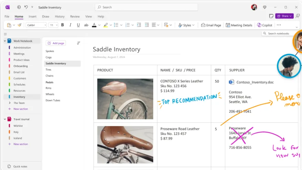The width and height of the screenshot is (302, 170).
Task: Insert a bulleted list
Action: [116, 25]
